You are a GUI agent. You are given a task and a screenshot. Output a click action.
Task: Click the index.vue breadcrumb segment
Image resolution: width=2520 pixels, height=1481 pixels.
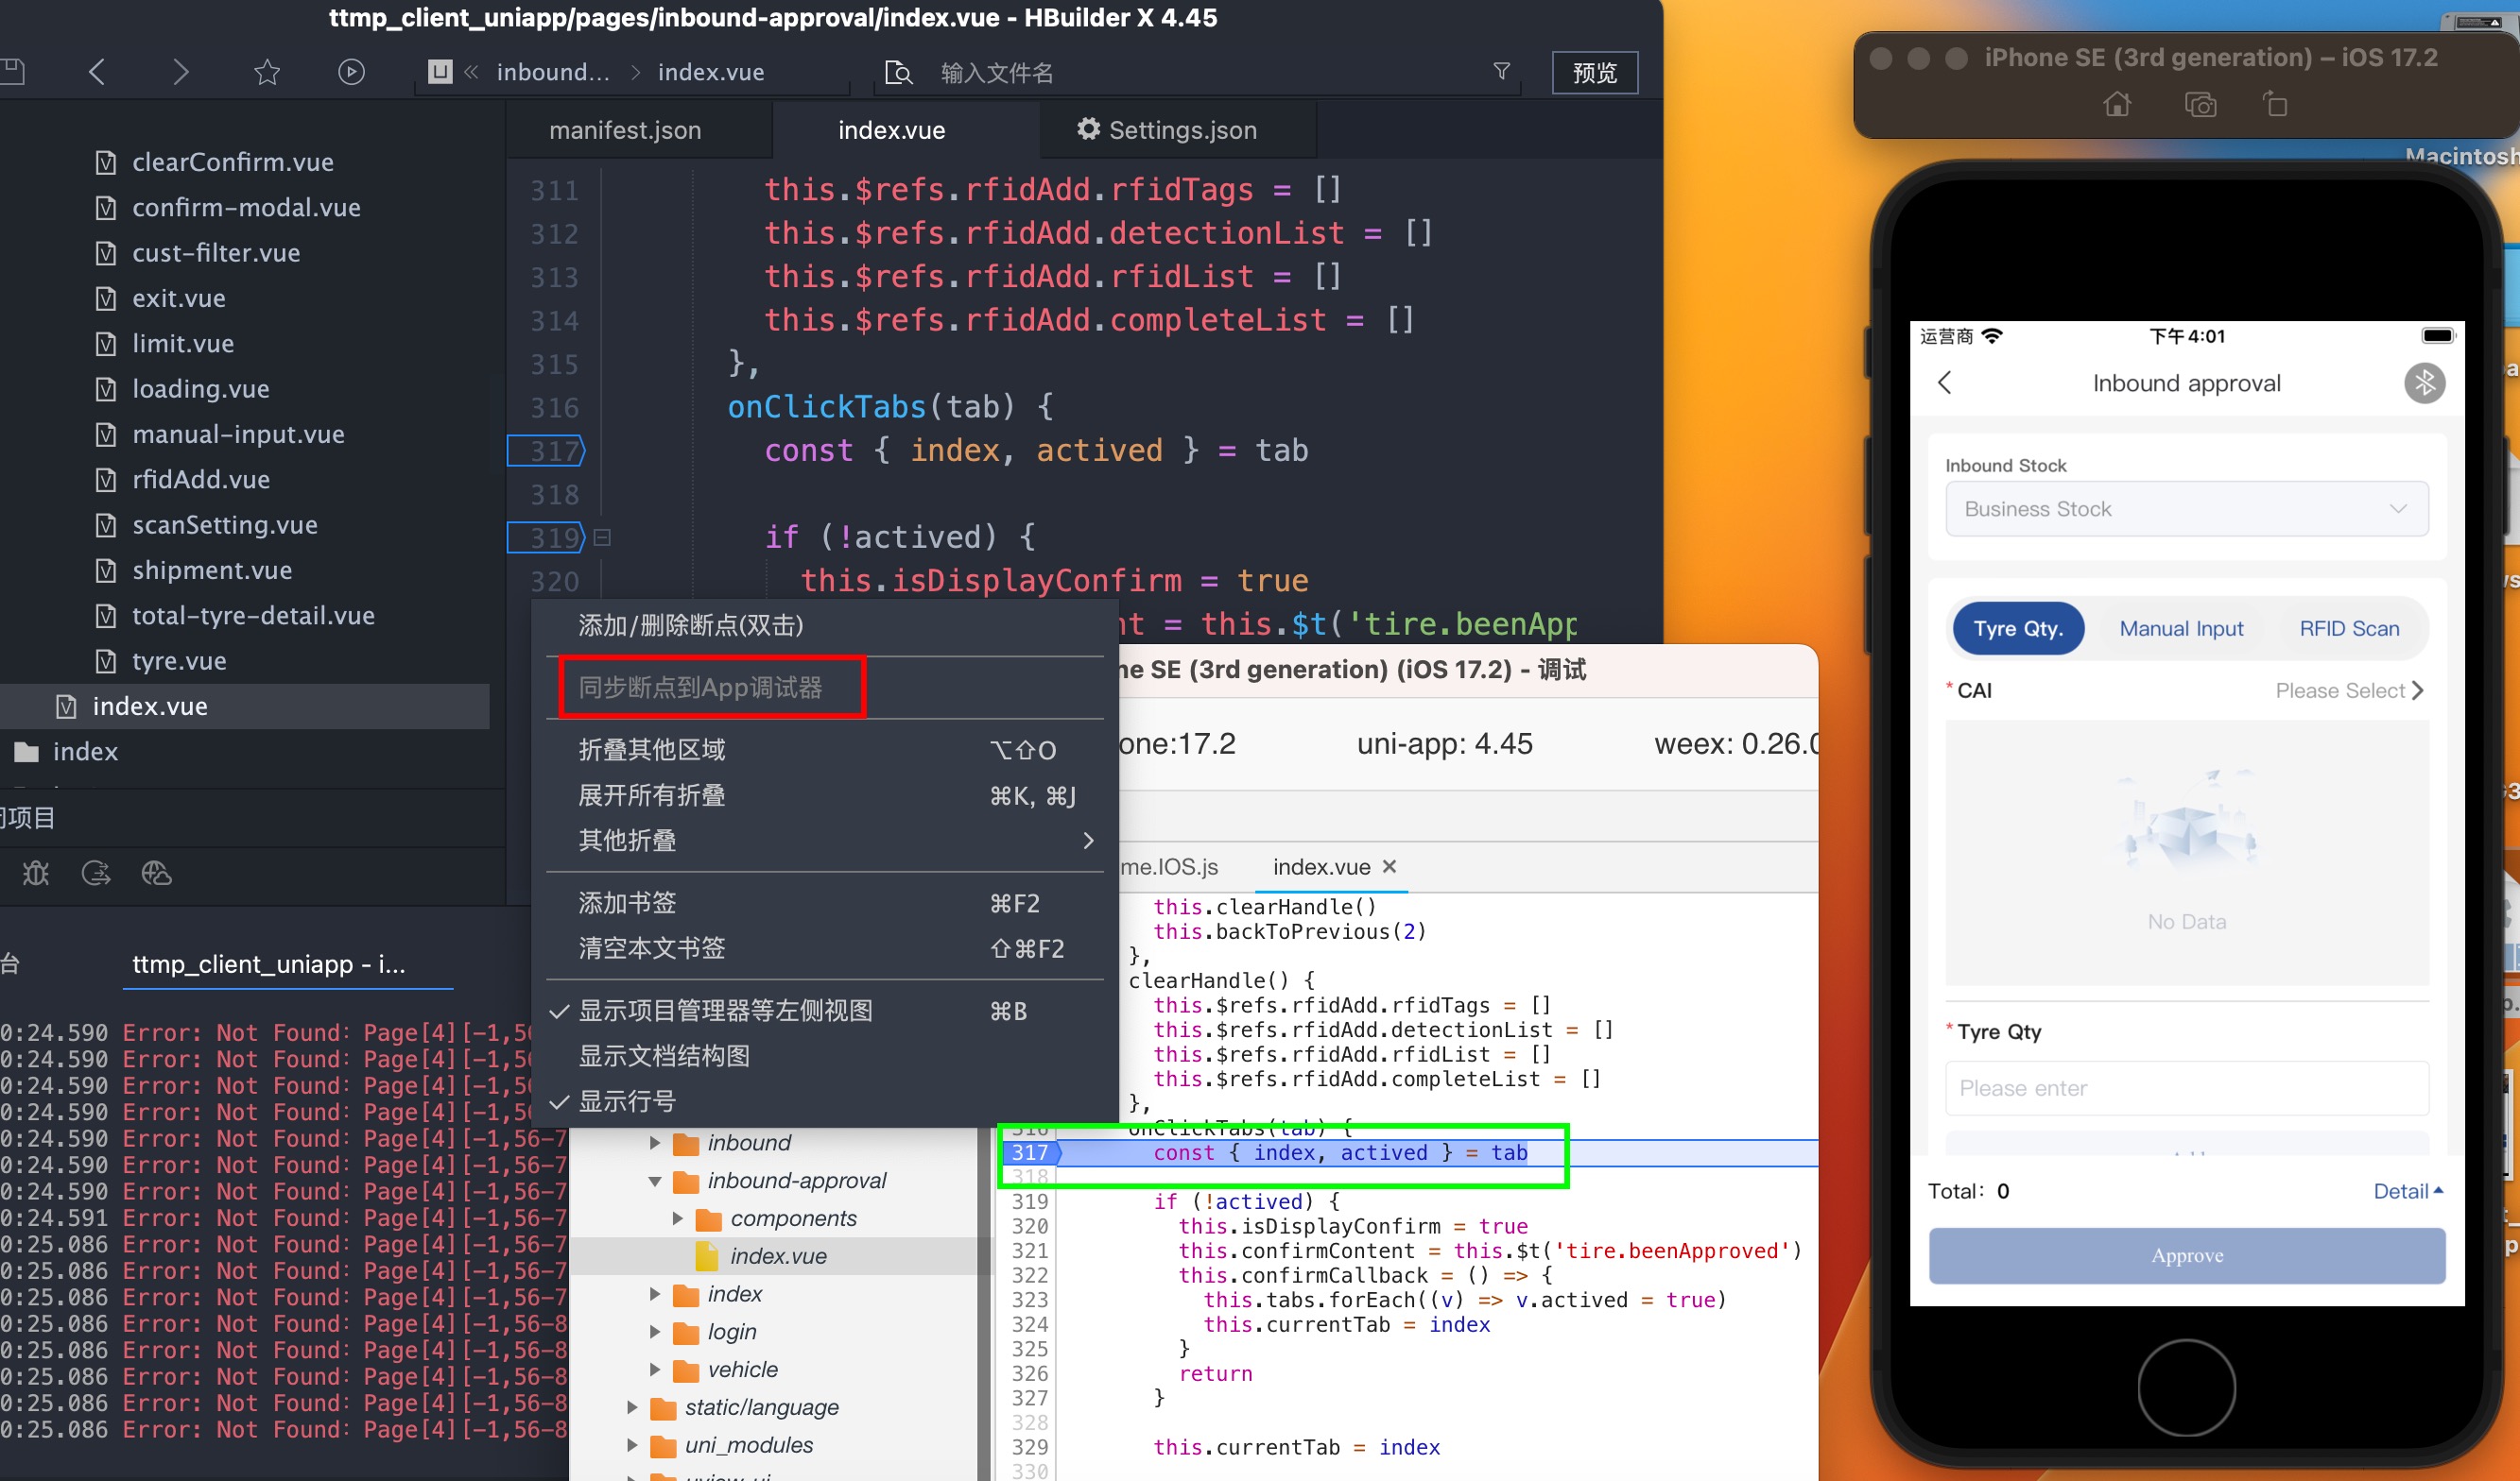pos(711,72)
